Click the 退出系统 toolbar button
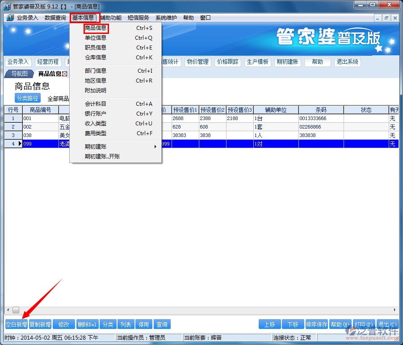 pos(348,62)
